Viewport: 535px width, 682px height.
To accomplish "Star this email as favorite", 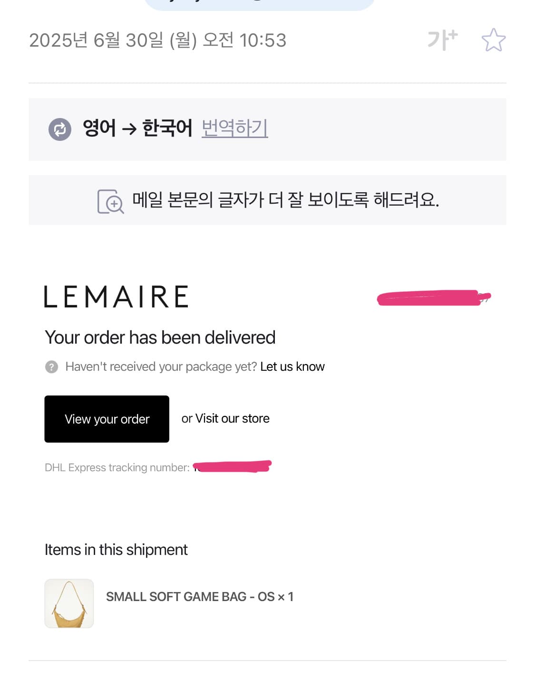I will [x=494, y=40].
